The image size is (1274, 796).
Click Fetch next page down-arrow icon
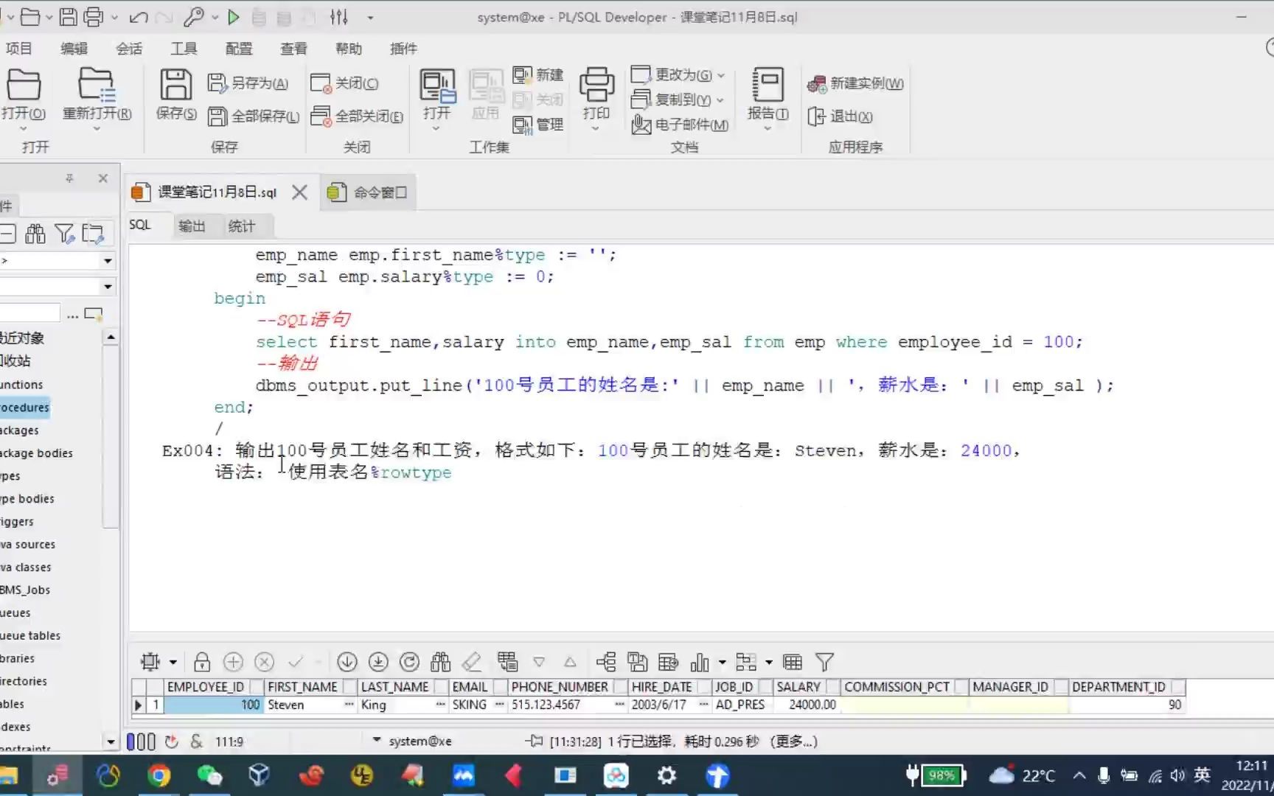[347, 662]
